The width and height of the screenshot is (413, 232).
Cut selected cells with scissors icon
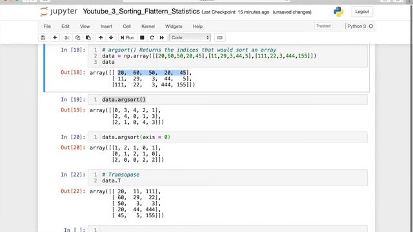tap(67, 37)
